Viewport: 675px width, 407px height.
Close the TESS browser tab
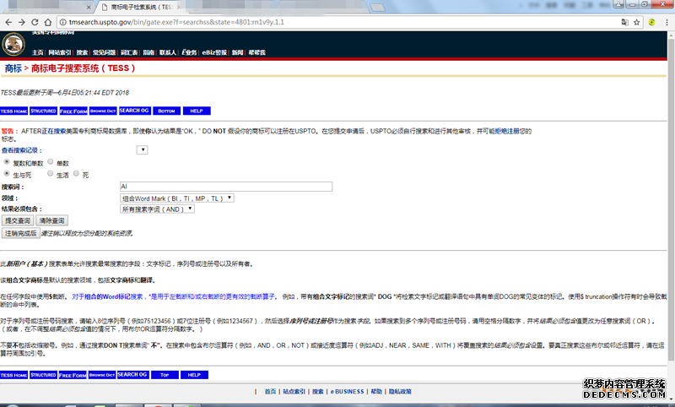click(x=179, y=8)
